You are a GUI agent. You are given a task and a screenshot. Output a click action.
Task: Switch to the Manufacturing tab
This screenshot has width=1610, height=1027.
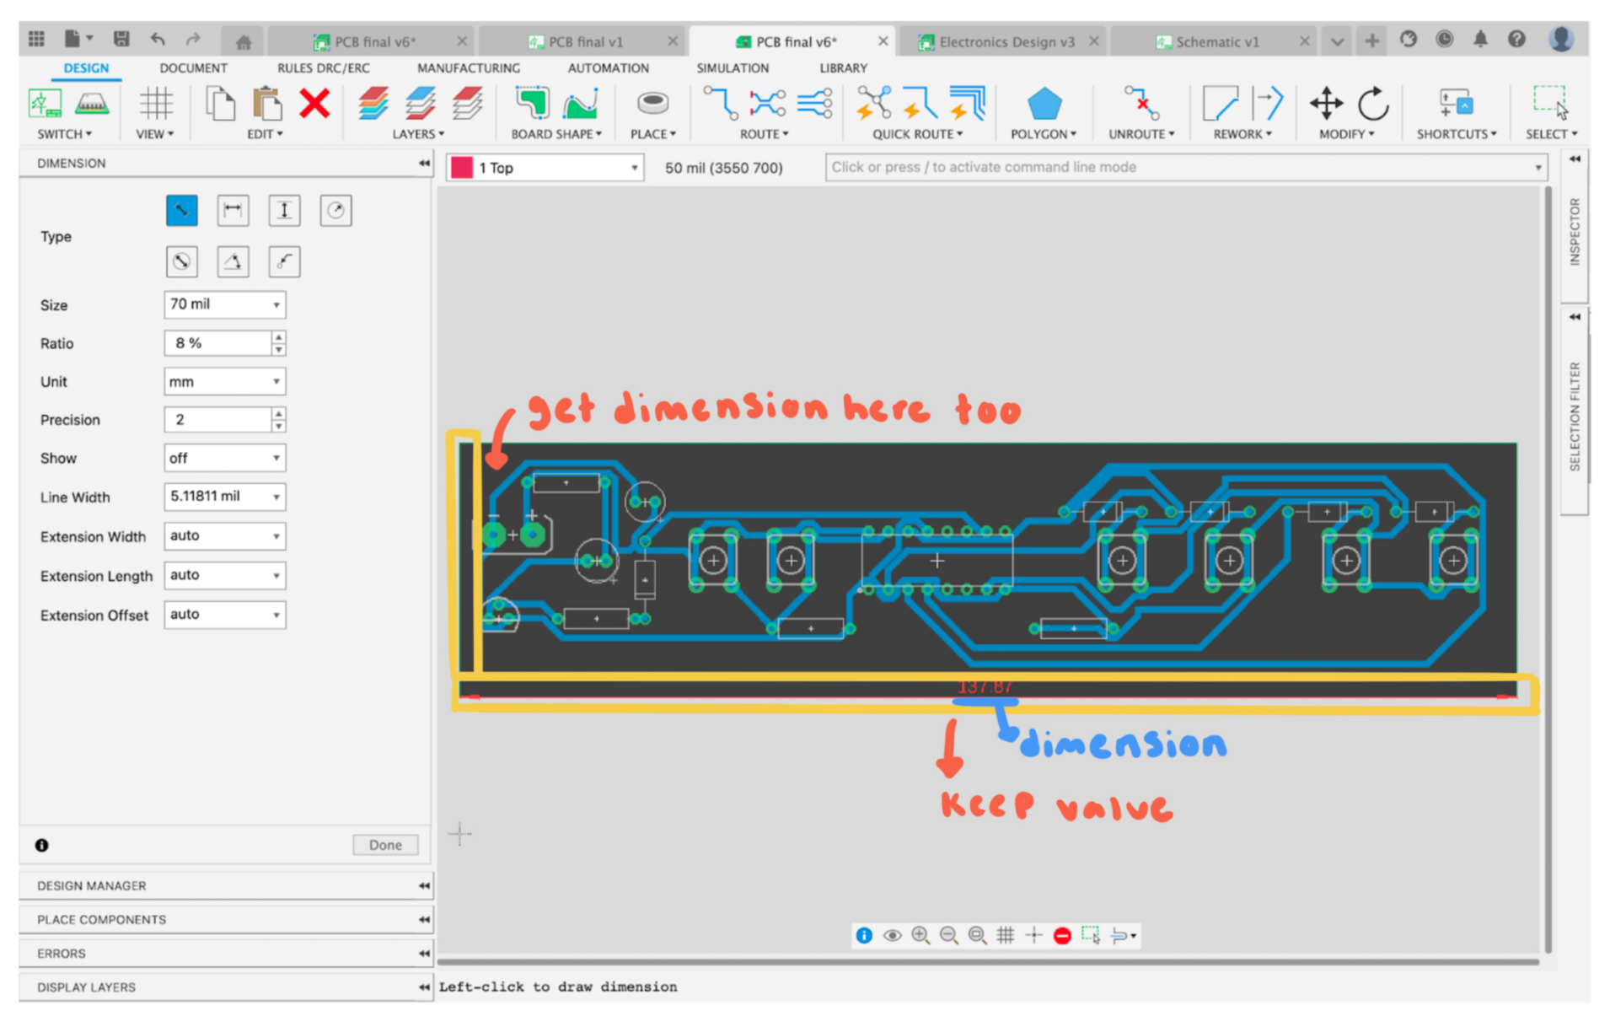469,68
